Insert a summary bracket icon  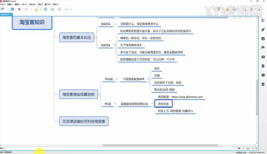pos(59,9)
